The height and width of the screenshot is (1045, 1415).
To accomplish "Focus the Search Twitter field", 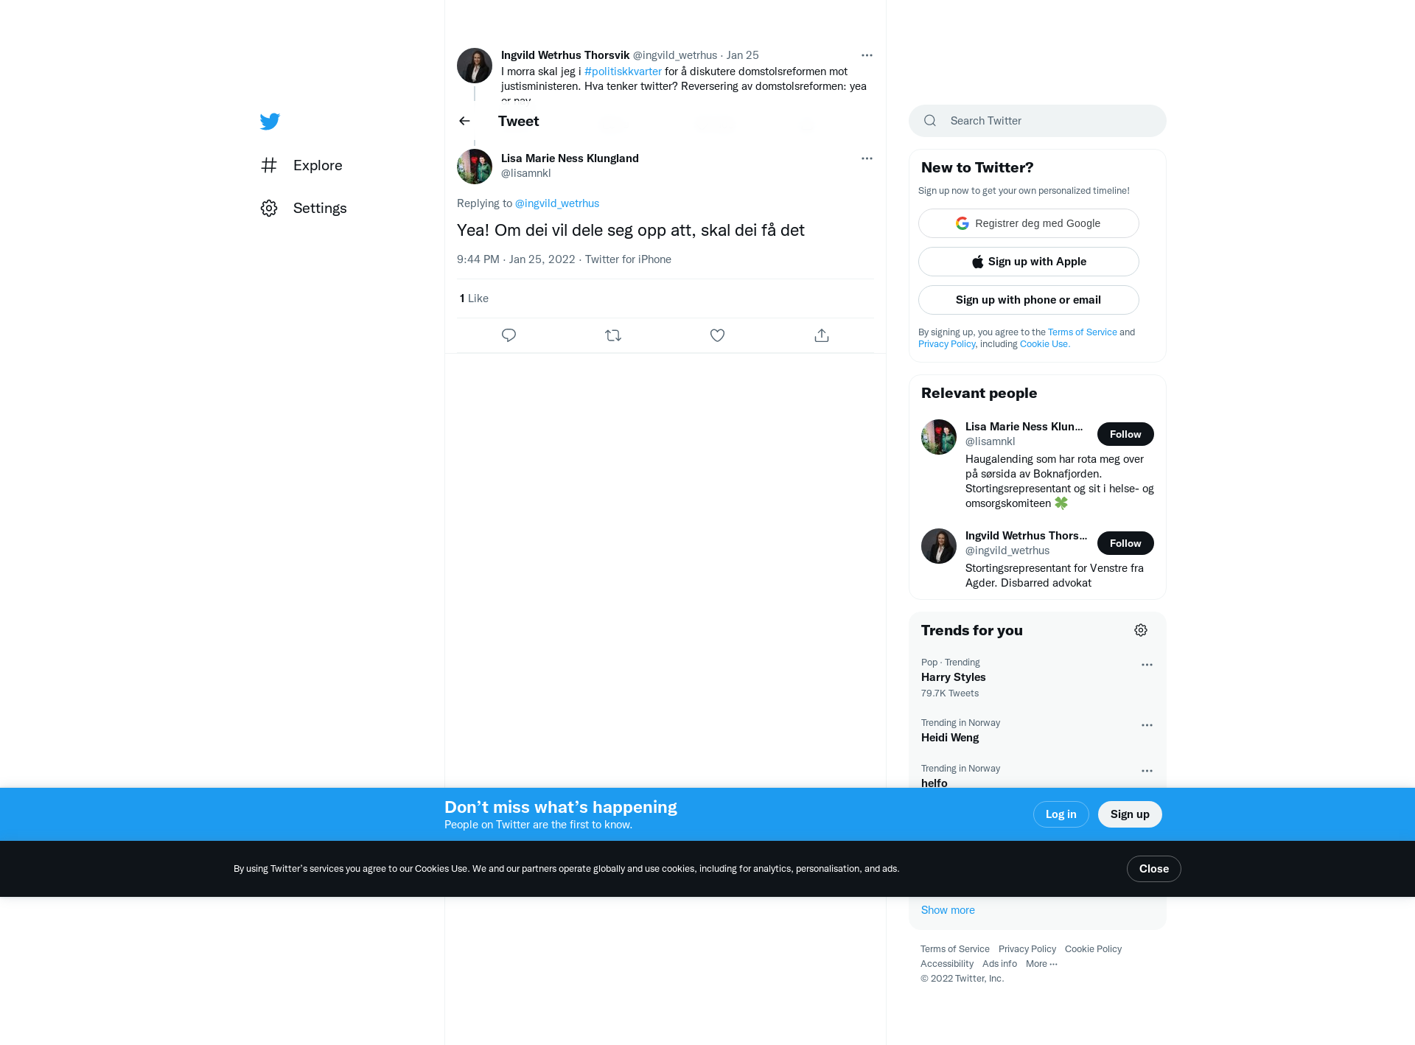I will (1038, 121).
